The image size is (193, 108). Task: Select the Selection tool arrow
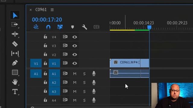15,15
